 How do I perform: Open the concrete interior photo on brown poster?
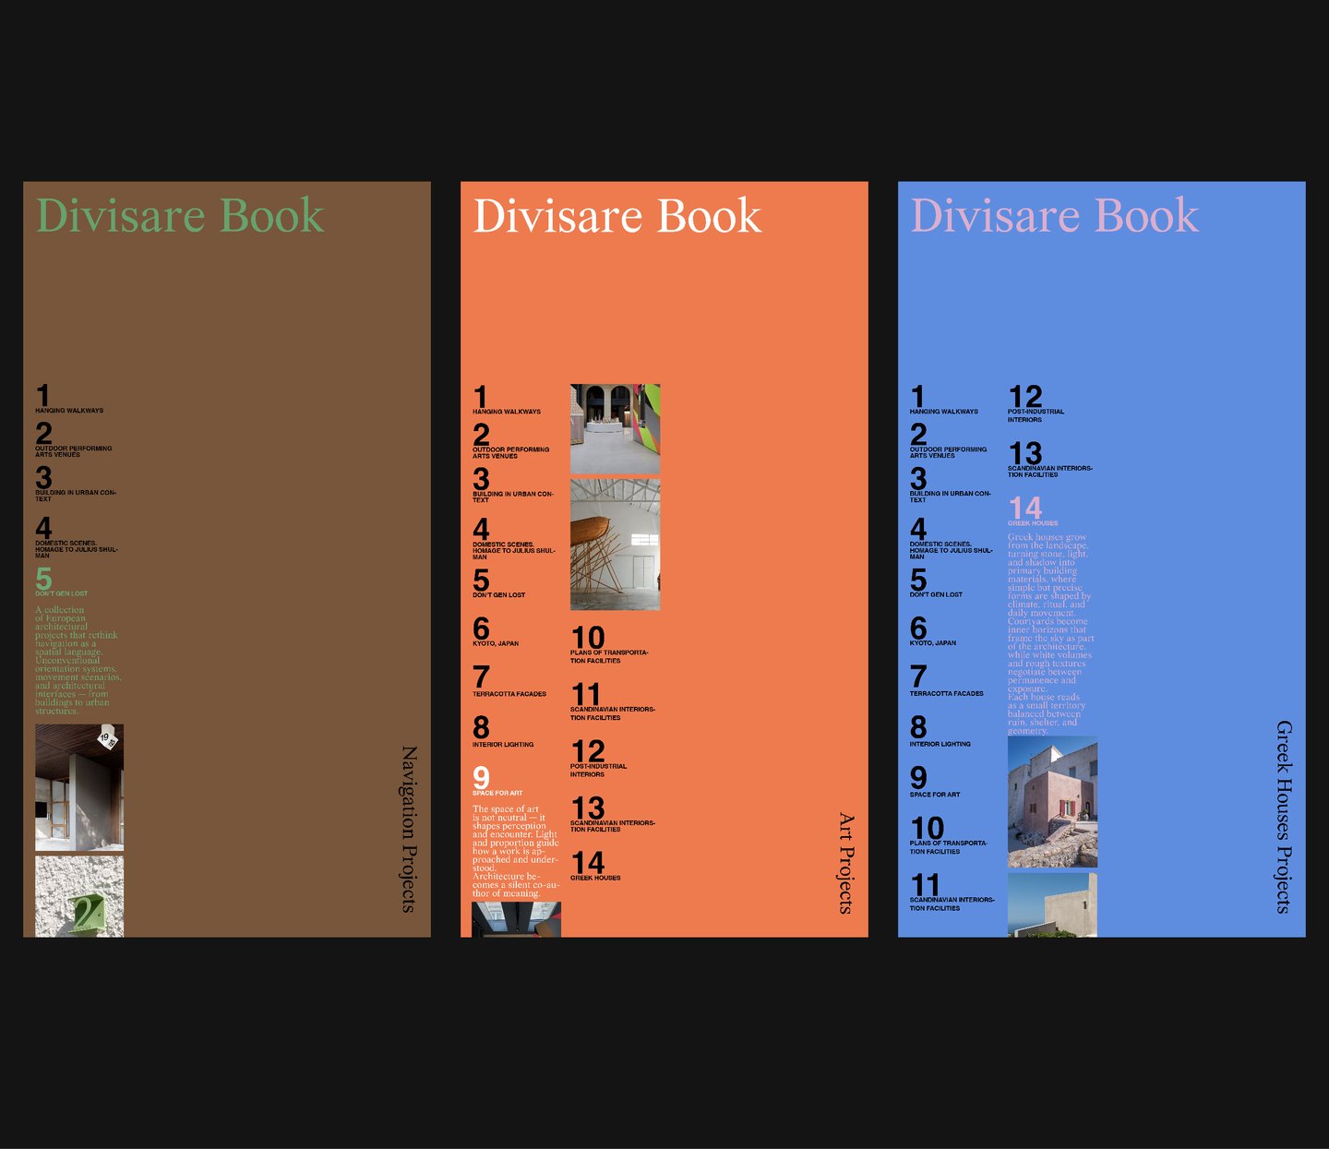point(79,787)
